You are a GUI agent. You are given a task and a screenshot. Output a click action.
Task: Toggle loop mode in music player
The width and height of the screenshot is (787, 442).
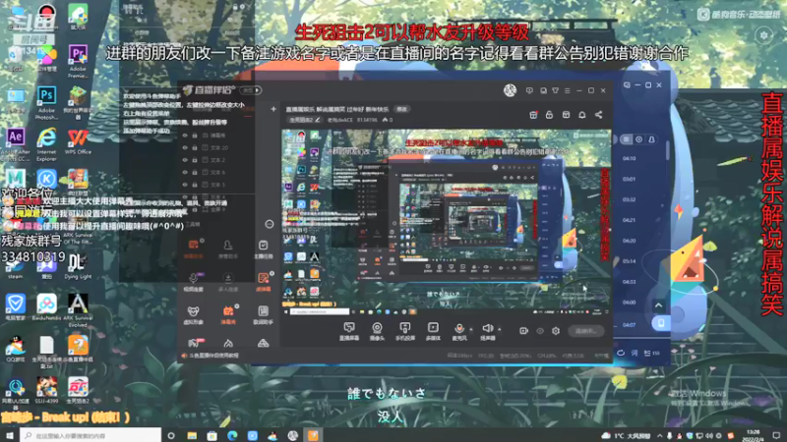coord(621,353)
